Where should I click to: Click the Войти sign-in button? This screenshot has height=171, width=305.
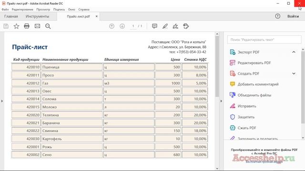[x=293, y=16]
